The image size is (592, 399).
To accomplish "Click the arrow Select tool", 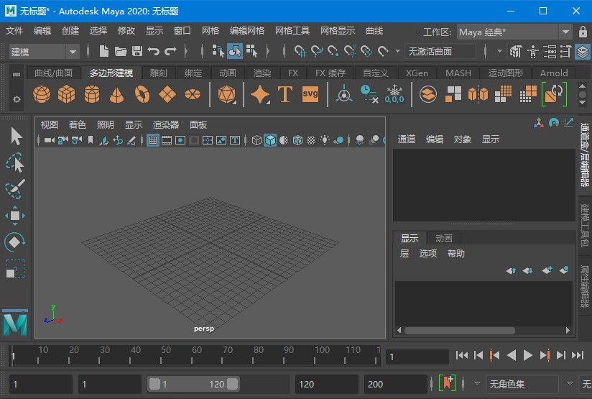I will (x=16, y=137).
